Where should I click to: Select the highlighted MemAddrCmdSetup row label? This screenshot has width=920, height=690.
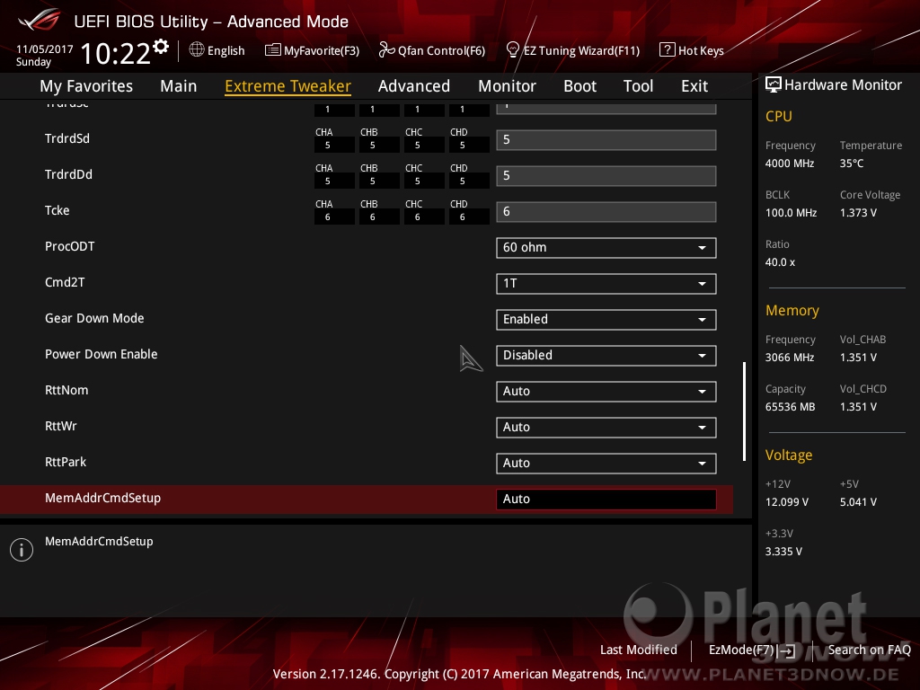click(102, 498)
